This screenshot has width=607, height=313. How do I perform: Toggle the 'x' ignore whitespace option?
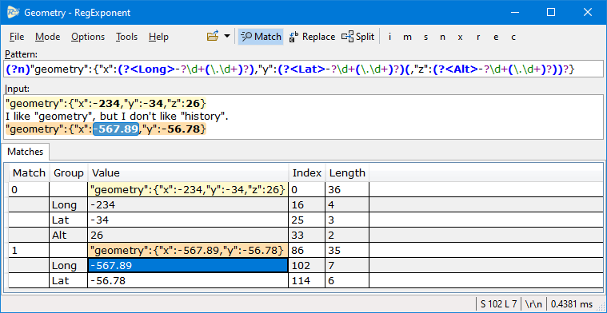pos(461,37)
